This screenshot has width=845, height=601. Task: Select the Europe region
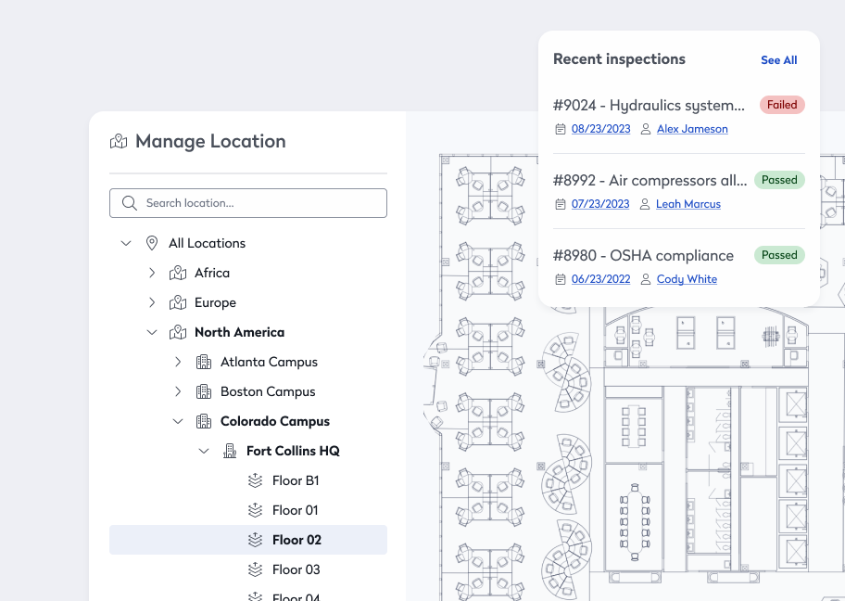point(215,302)
